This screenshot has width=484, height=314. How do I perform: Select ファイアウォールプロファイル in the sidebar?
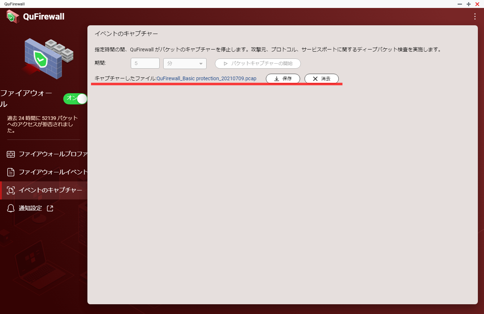(x=44, y=154)
